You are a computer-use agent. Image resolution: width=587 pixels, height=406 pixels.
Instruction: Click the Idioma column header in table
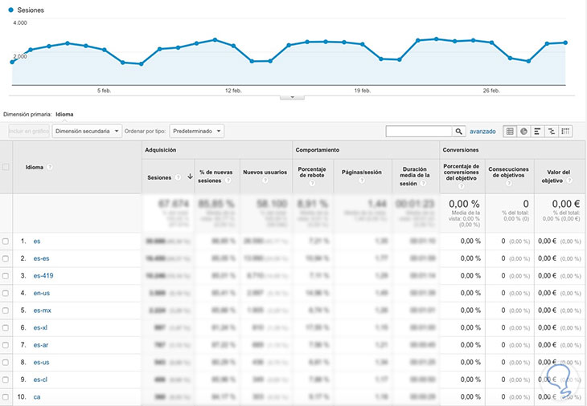pyautogui.click(x=35, y=167)
